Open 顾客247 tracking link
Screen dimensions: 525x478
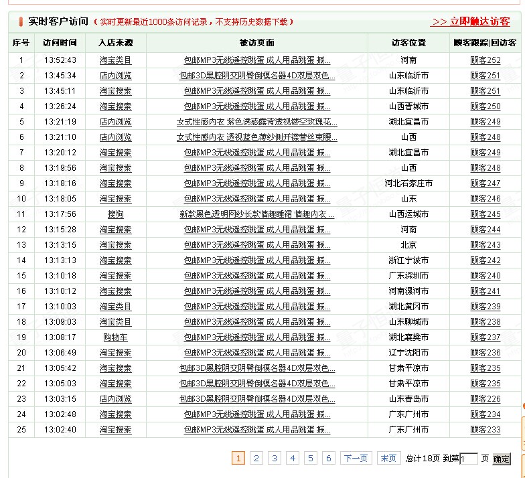pos(485,183)
